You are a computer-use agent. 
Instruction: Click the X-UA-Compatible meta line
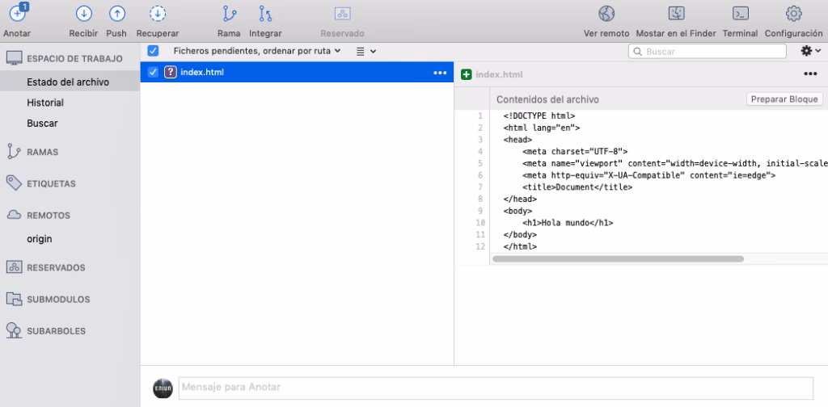(649, 175)
